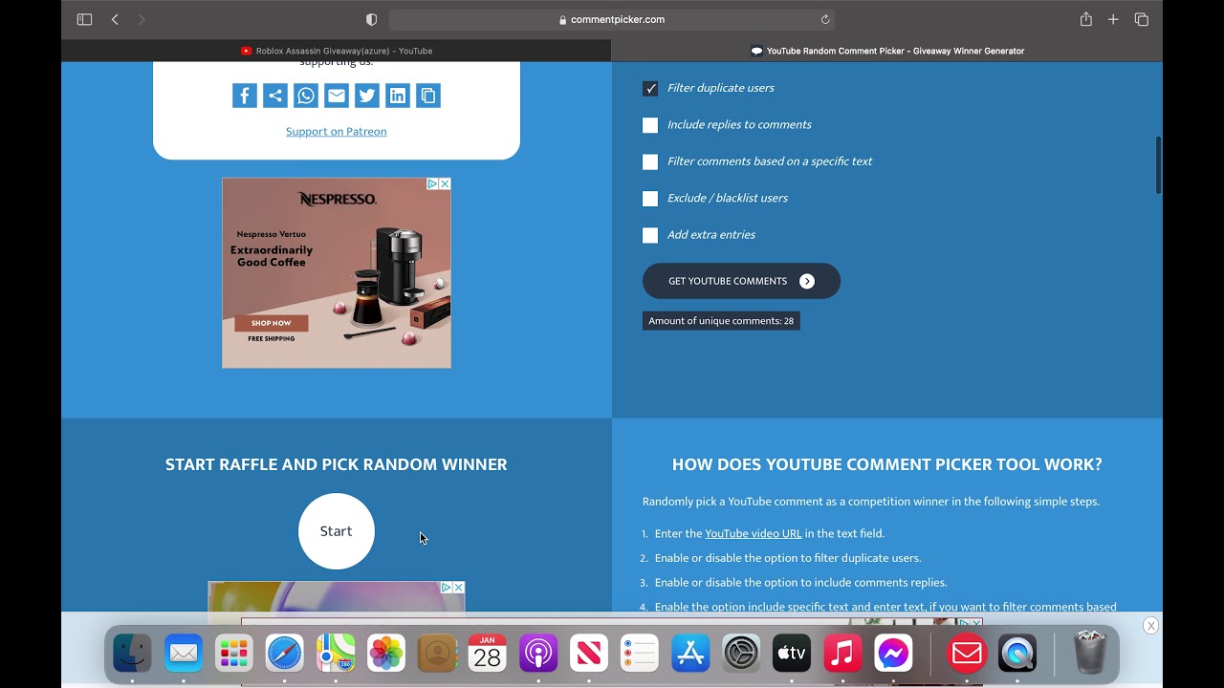Screen dimensions: 1224x688
Task: Select the YouTube Random Comment Picker tab
Action: [887, 51]
